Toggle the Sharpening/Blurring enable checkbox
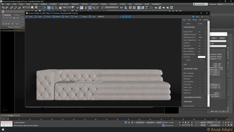The height and width of the screenshot is (132, 234). tap(206, 98)
